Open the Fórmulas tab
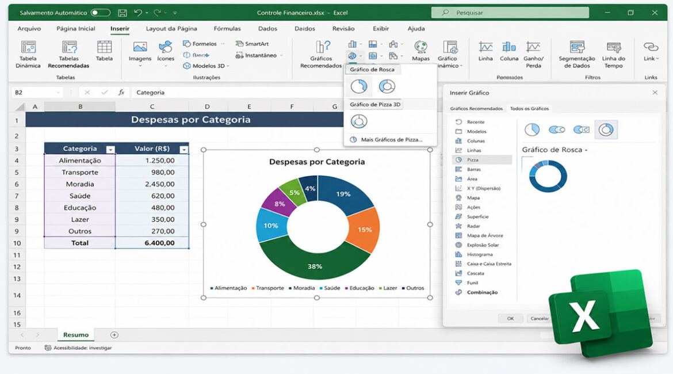The height and width of the screenshot is (374, 673). [227, 28]
